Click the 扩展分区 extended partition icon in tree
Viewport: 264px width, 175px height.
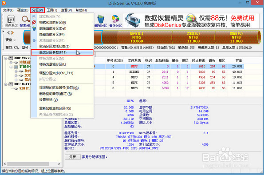click(16, 67)
